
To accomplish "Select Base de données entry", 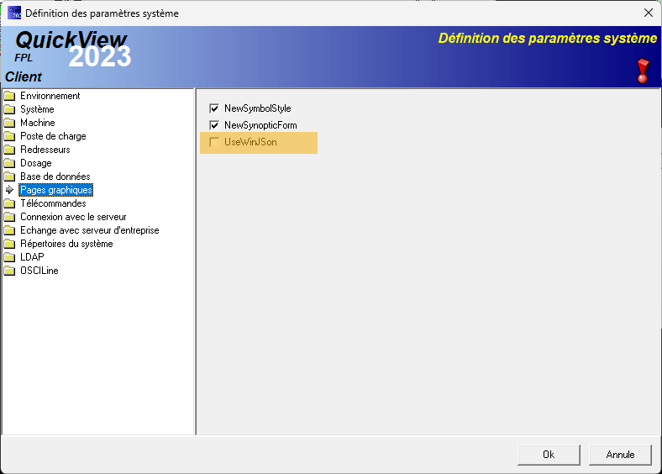I will 55,176.
